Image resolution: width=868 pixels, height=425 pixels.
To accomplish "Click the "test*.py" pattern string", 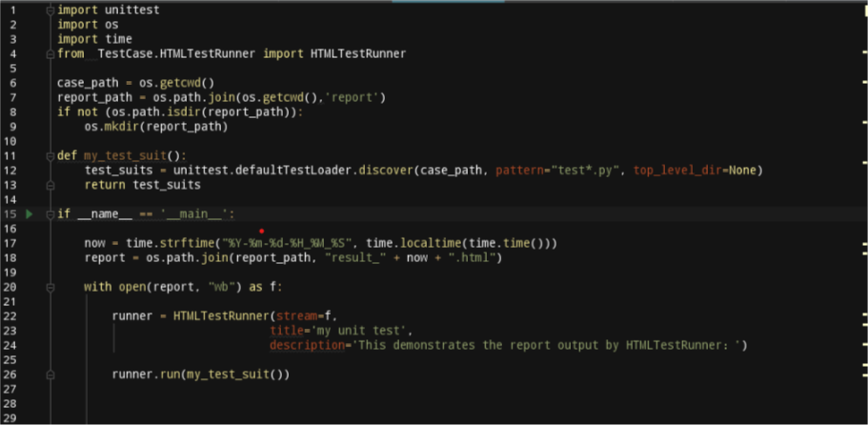I will pyautogui.click(x=585, y=170).
